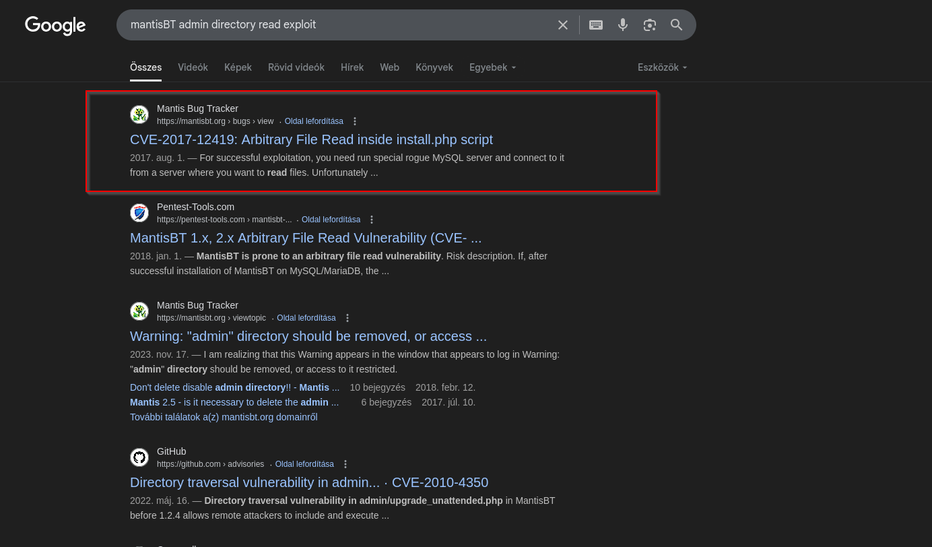Click the Pentest-Tools.com shield favicon

pos(139,213)
